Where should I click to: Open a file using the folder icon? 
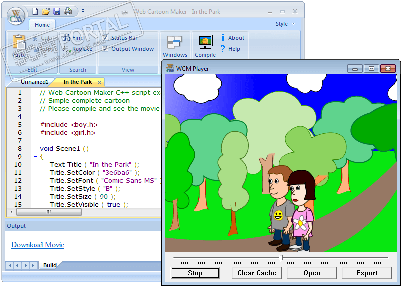click(46, 11)
